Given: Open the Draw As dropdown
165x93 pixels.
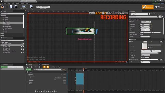Looking at the screenshot, I should [146, 55].
